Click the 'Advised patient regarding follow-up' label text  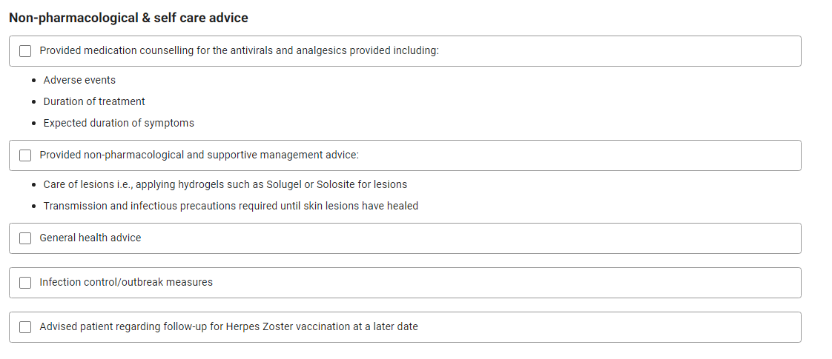coord(228,327)
